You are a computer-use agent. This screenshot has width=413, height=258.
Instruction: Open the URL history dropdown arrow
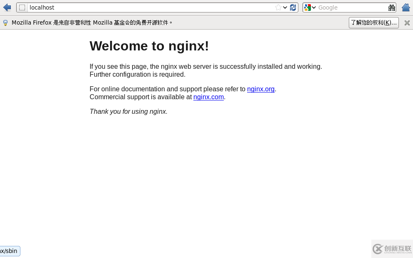point(285,8)
